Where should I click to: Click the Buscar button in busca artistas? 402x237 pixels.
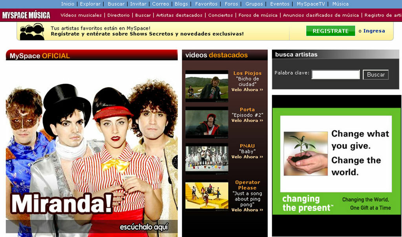tap(376, 74)
